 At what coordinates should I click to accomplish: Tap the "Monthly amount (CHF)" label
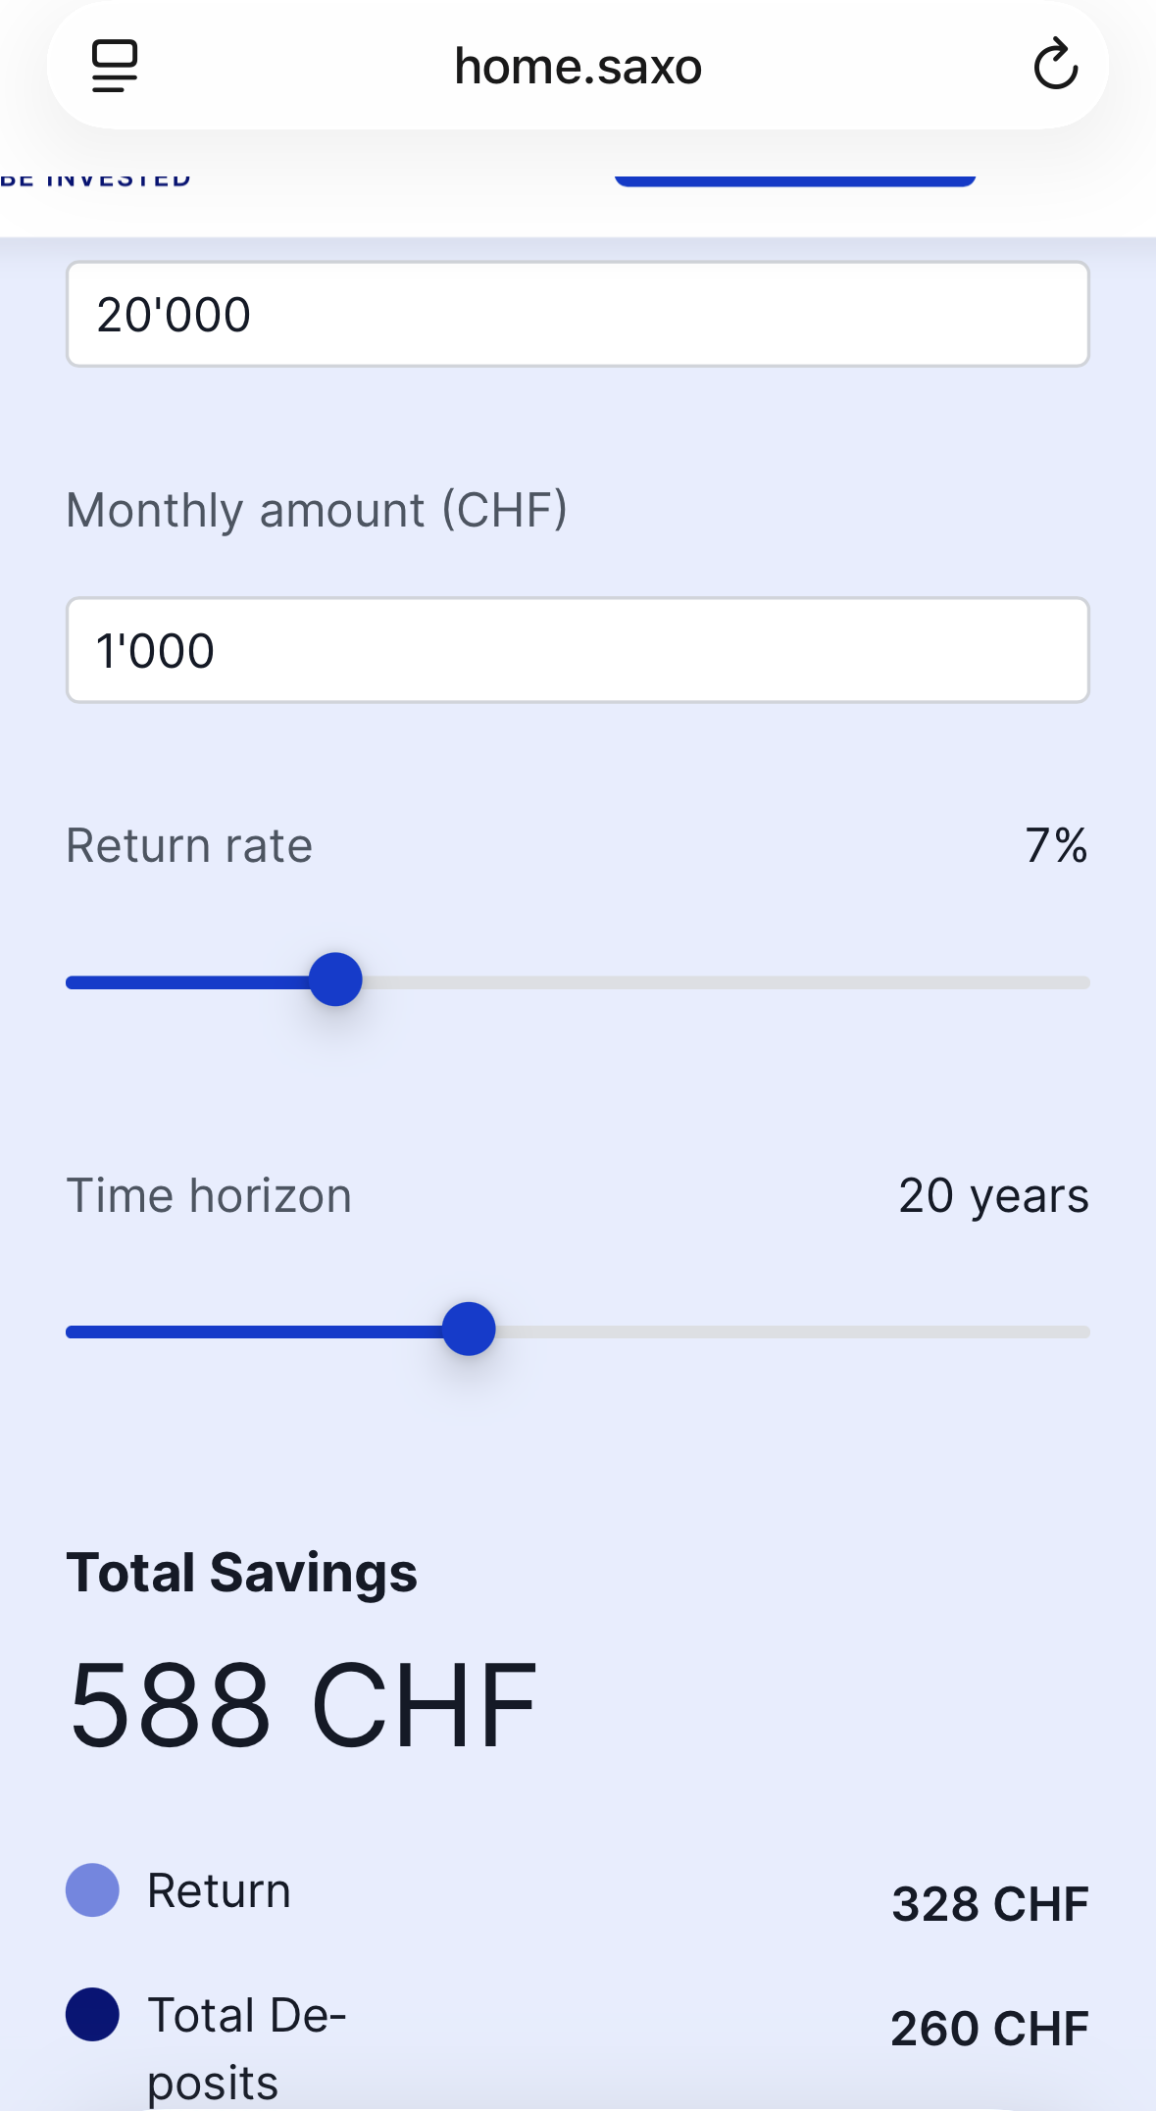coord(317,510)
